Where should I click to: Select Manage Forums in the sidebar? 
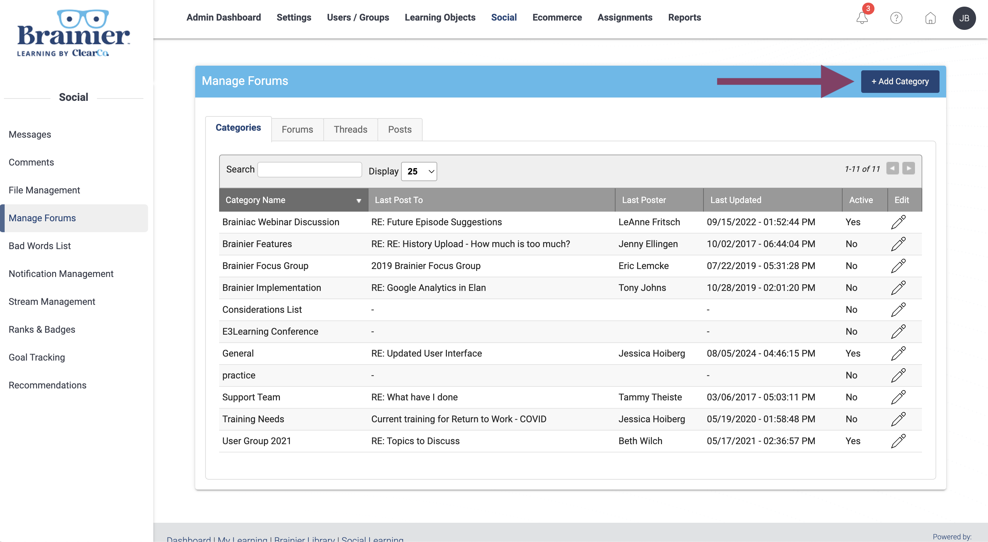point(74,218)
